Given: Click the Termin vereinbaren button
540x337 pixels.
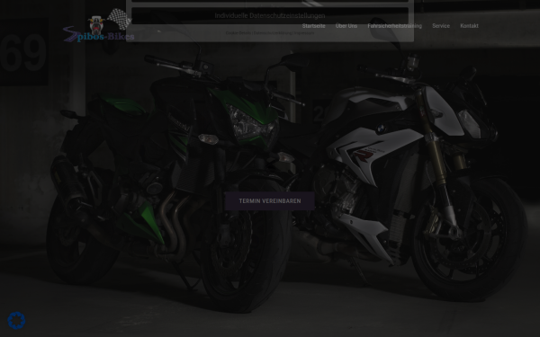Looking at the screenshot, I should click(x=270, y=200).
